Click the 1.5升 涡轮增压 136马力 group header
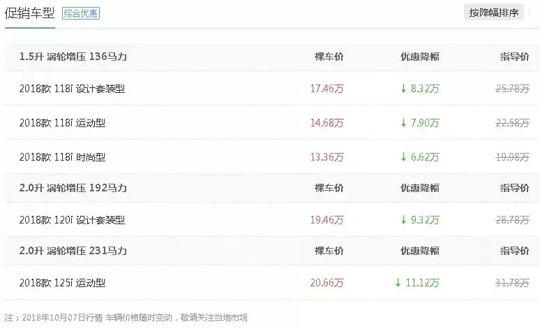540x329 pixels. (x=73, y=57)
